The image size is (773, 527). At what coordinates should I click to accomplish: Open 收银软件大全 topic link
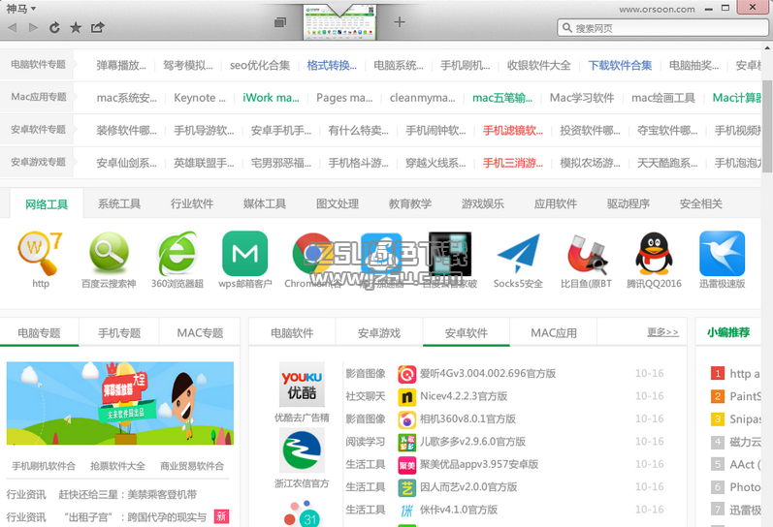click(539, 65)
